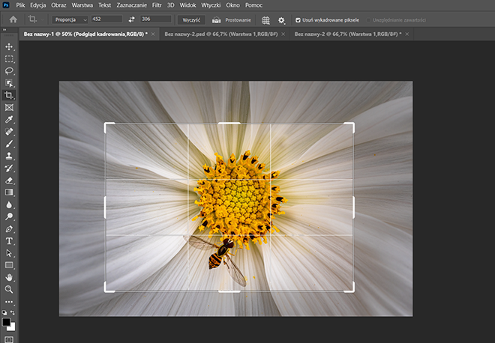This screenshot has height=343, width=495.
Task: Close the 'Bez nazwy-2.psd' document tab
Action: 283,34
